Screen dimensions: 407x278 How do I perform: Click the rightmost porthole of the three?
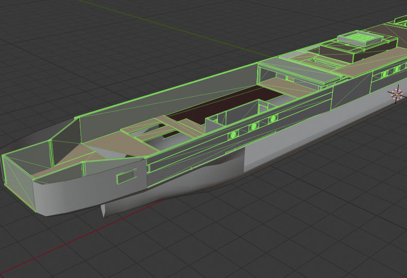click(x=273, y=119)
